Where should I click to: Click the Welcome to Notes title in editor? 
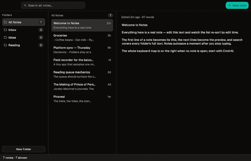pyautogui.click(x=135, y=25)
